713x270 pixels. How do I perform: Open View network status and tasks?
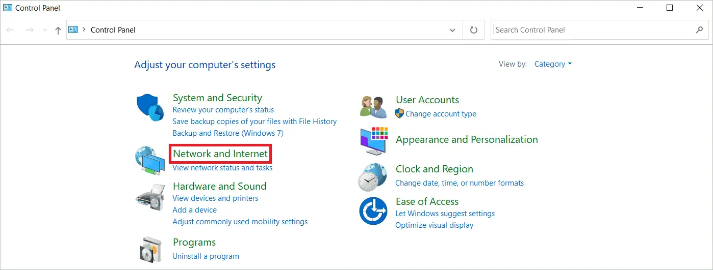[x=222, y=168]
